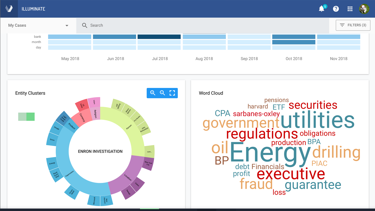Type in the Search field
This screenshot has width=375, height=211.
[205, 25]
